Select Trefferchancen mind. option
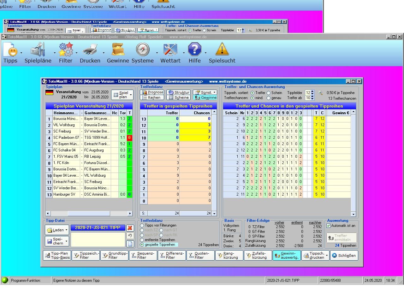The image size is (404, 289). pyautogui.click(x=252, y=98)
